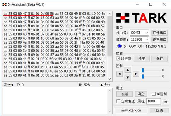Click the down arrow control button
This screenshot has height=116, width=171.
click(128, 77)
